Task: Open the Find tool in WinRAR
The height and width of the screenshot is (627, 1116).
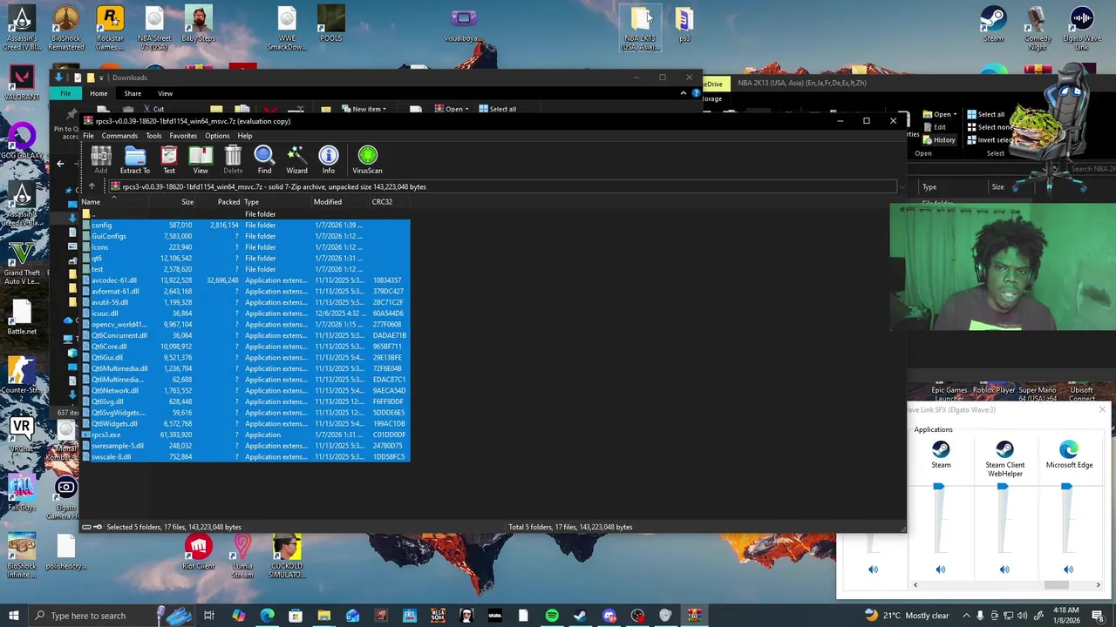Action: [x=264, y=159]
